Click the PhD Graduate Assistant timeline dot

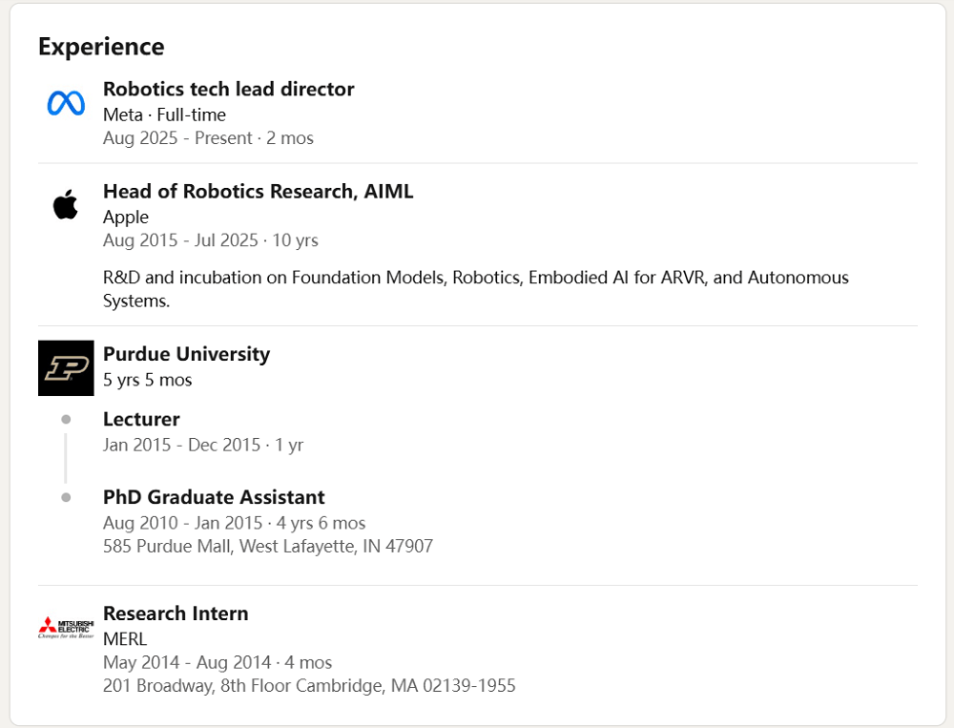[x=66, y=497]
